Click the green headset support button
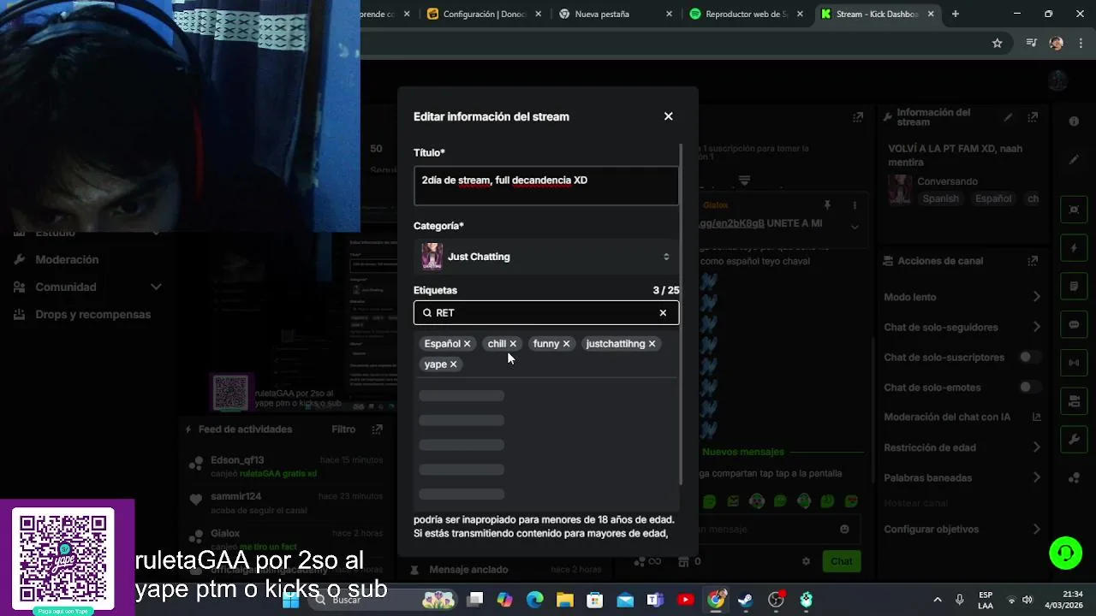1096x616 pixels. (x=1066, y=553)
